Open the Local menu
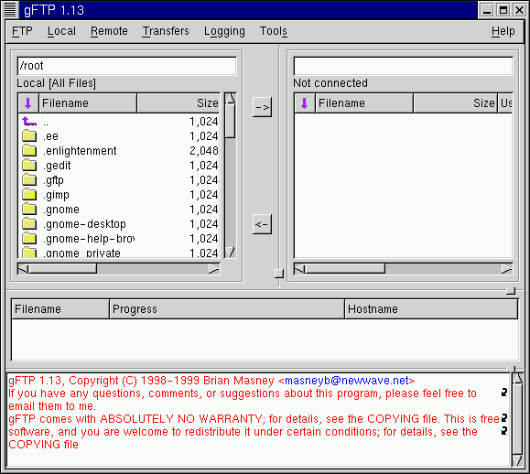This screenshot has width=530, height=474. [61, 31]
